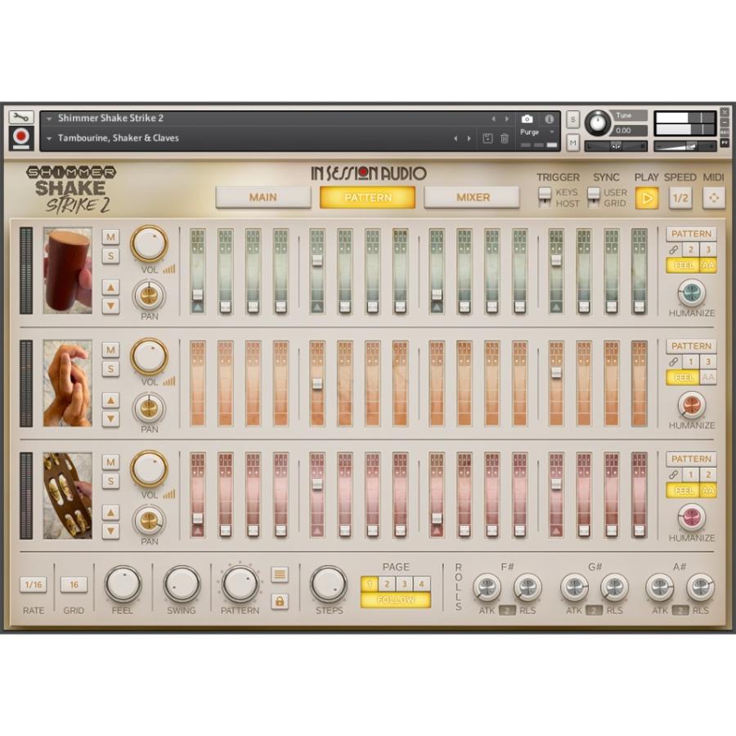The image size is (736, 736).
Task: Flip the TRIGGER switch to HOST
Action: point(545,203)
